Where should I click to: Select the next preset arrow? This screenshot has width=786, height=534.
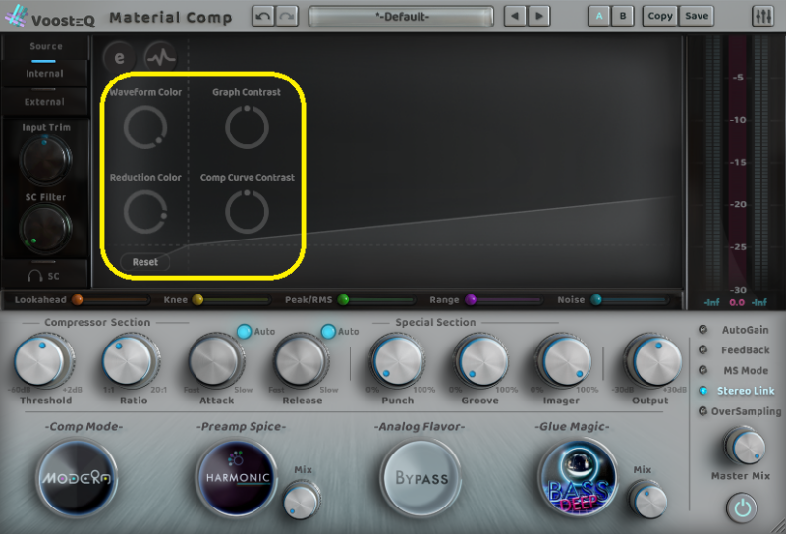coord(539,17)
